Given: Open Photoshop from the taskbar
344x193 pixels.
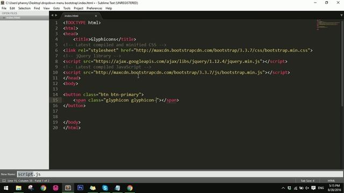Looking at the screenshot, I should (x=80, y=188).
